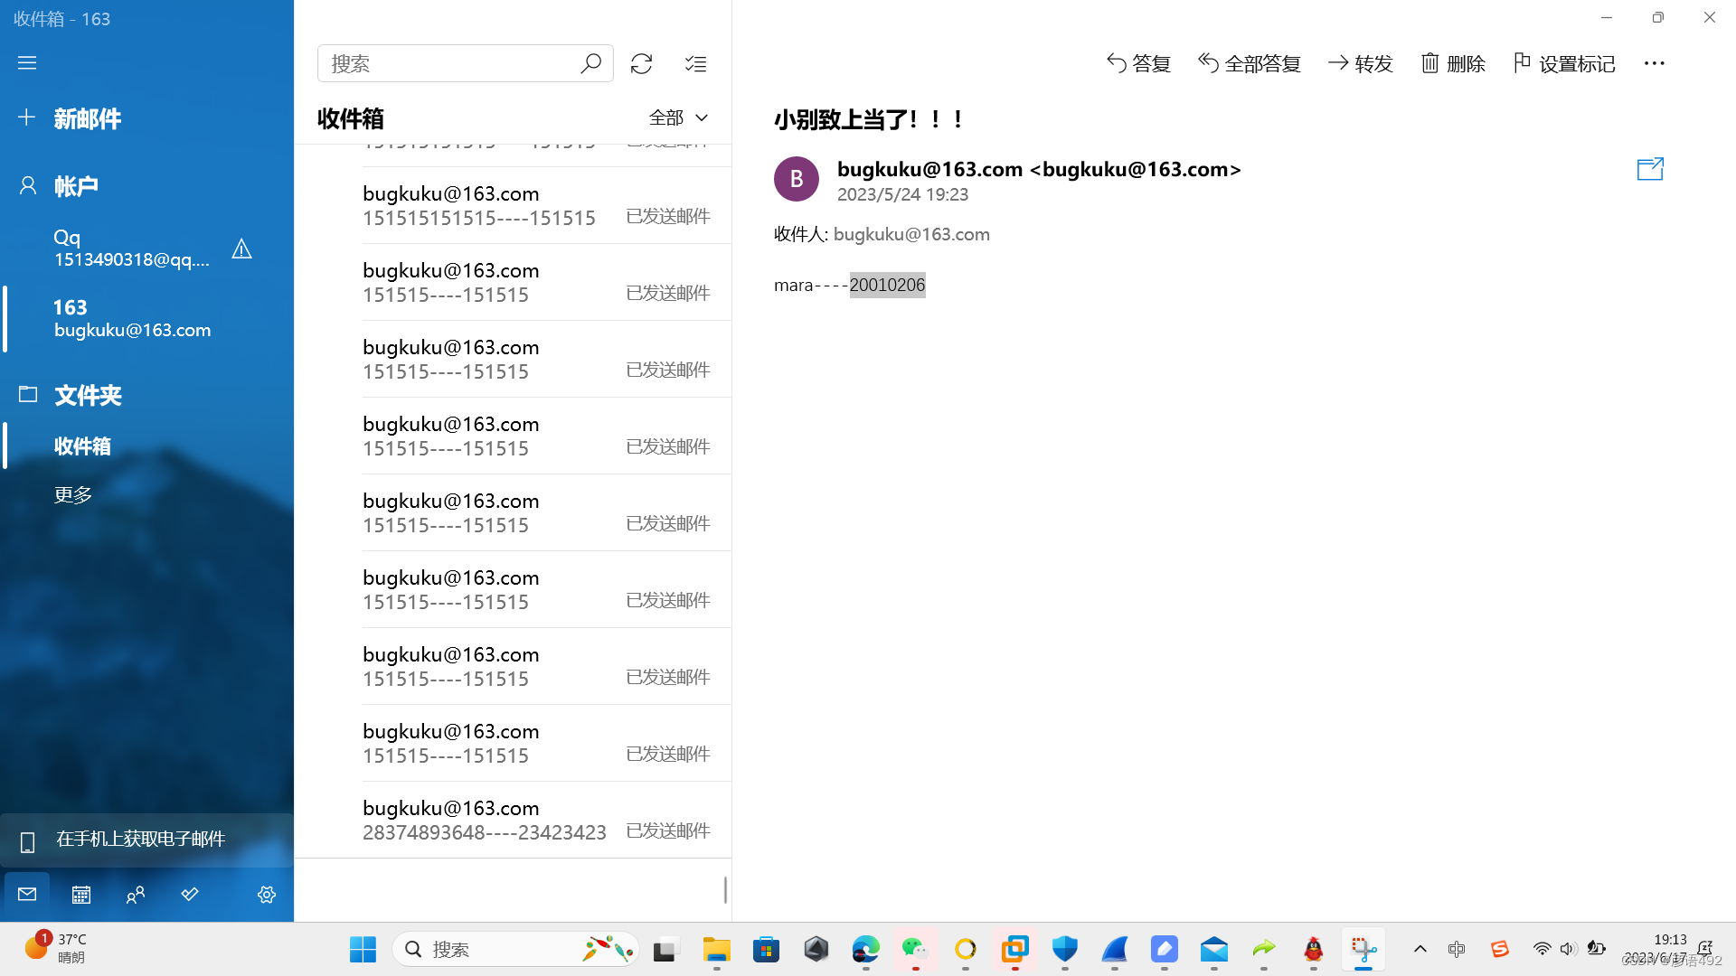1736x976 pixels.
Task: Click the search magnifier icon
Action: pyautogui.click(x=590, y=63)
